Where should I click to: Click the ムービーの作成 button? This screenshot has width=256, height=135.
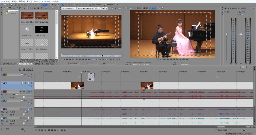point(95,5)
